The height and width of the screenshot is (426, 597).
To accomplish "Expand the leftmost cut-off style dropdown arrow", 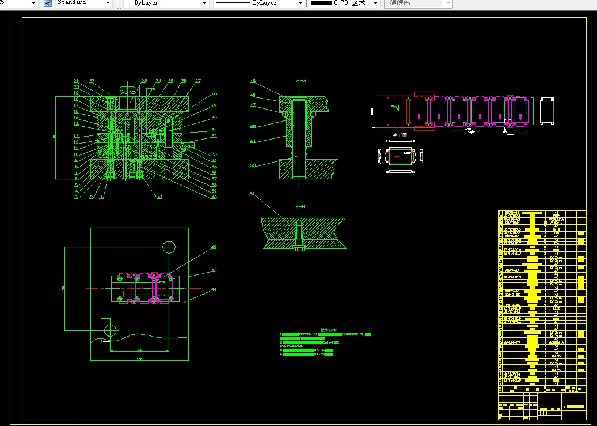I will (x=33, y=3).
